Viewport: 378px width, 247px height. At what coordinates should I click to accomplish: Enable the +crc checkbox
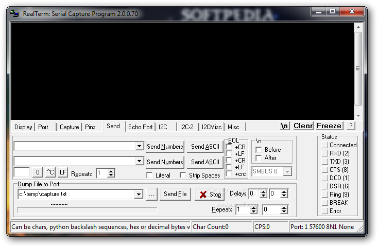(229, 174)
